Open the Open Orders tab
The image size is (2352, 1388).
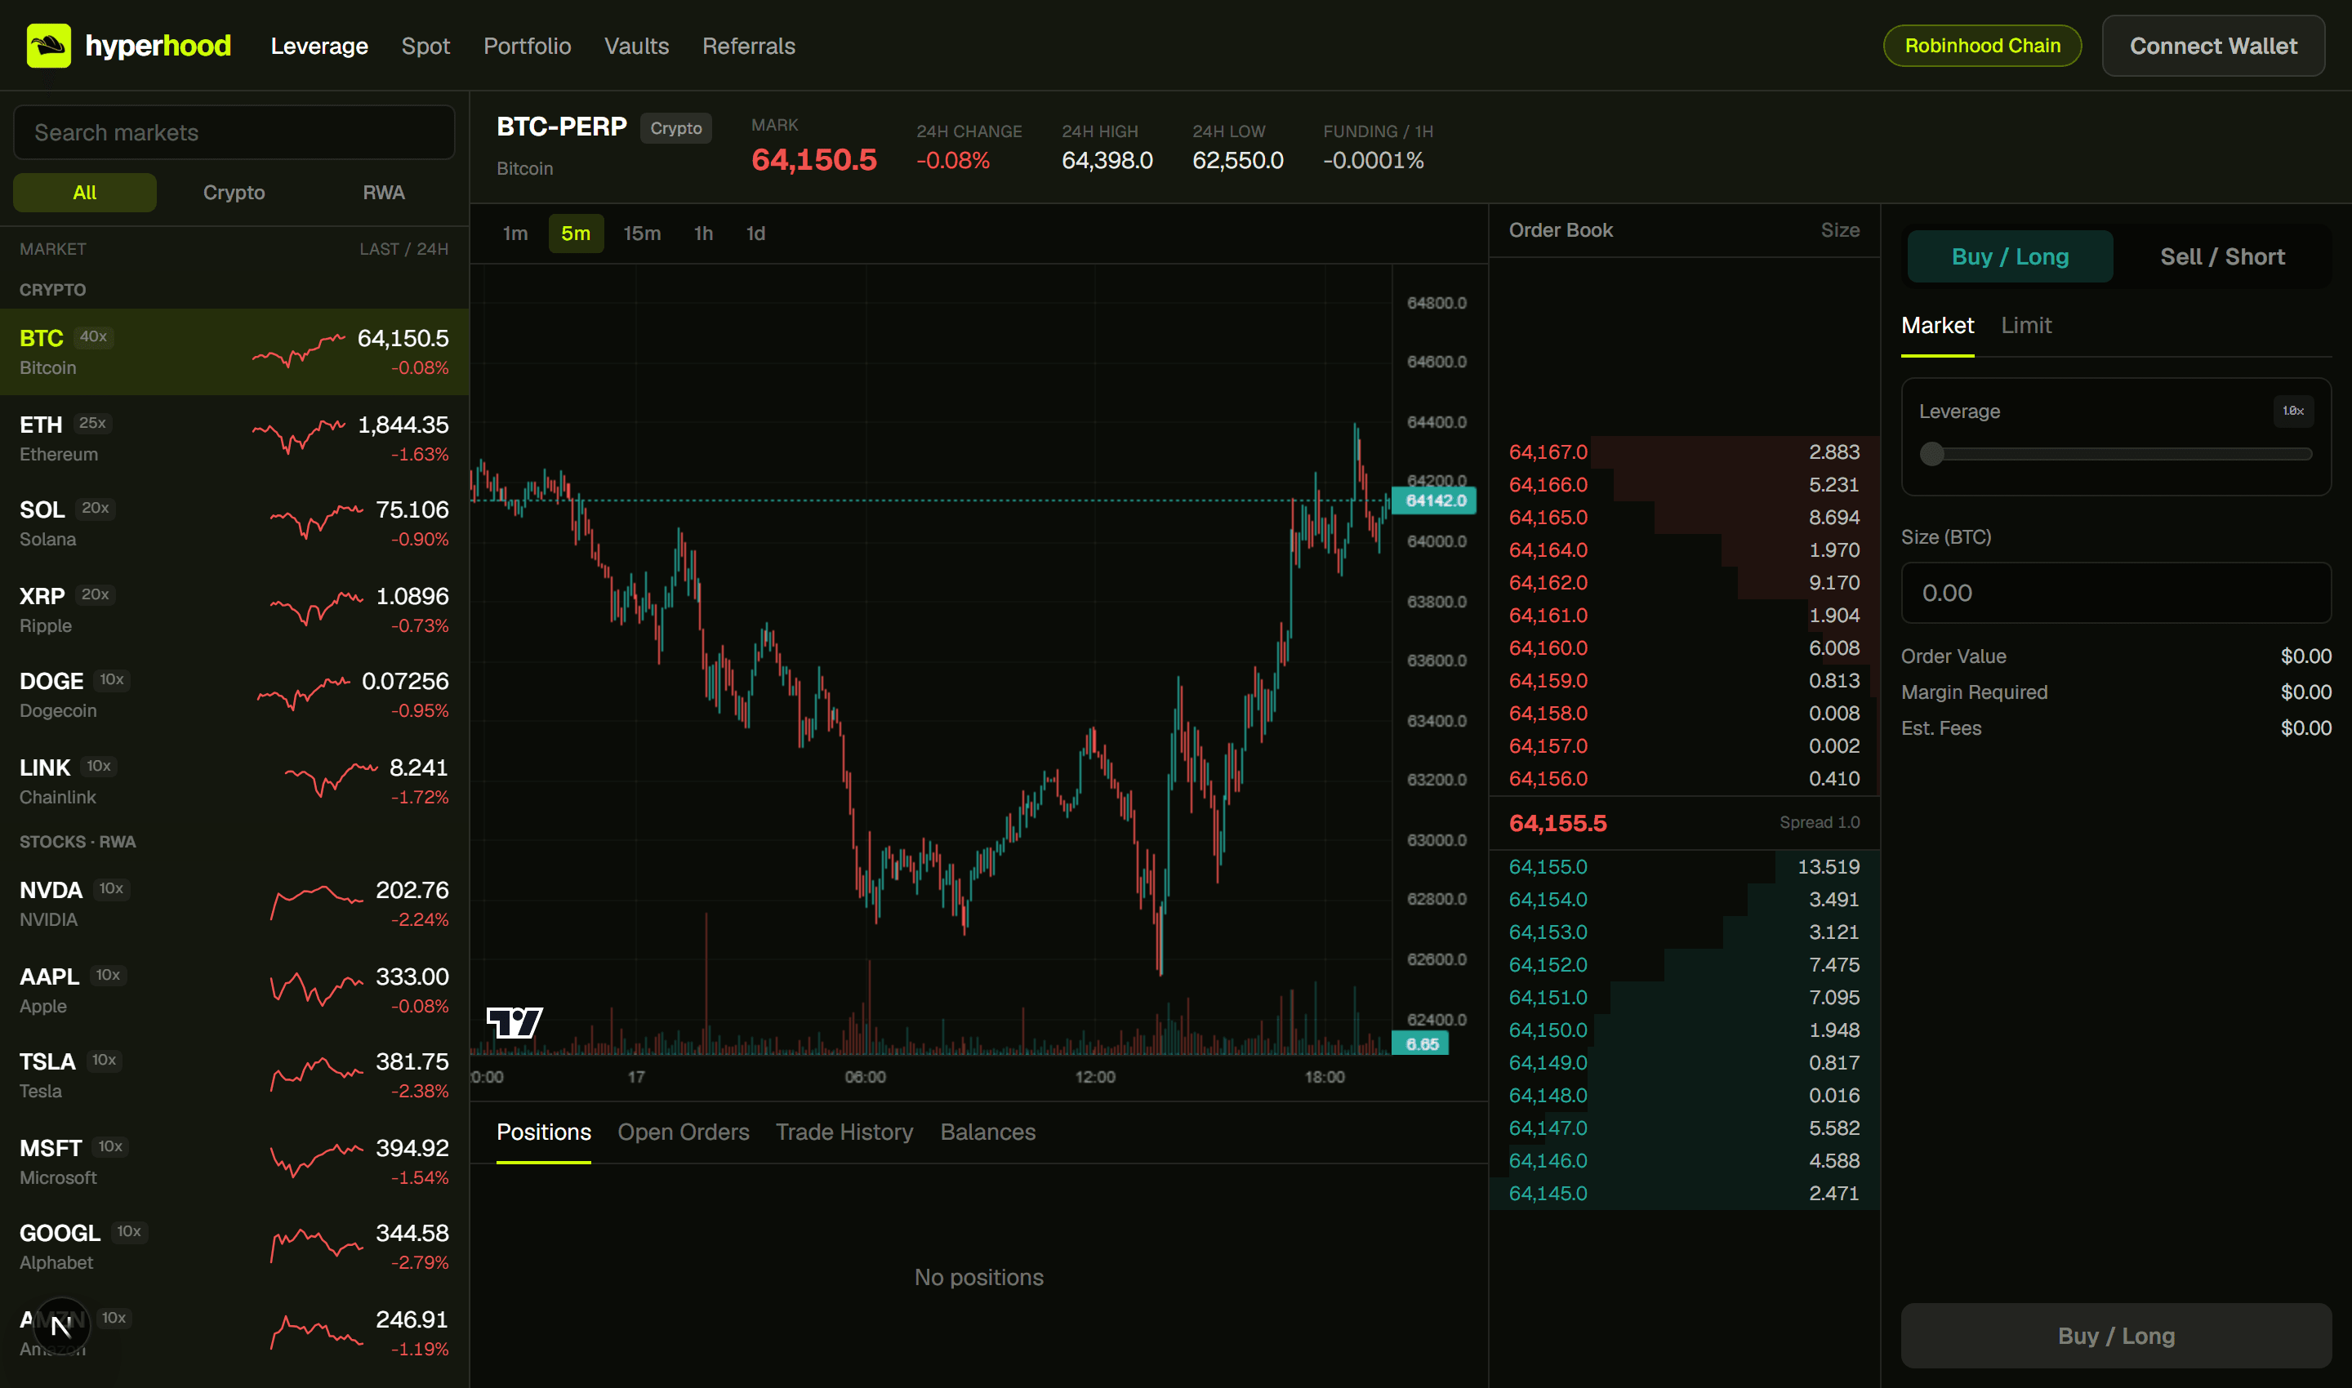(683, 1132)
